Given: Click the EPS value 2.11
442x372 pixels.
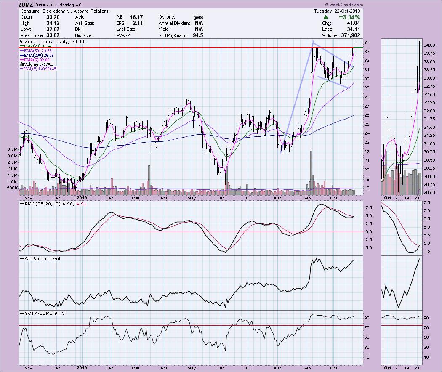Looking at the screenshot, I should (138, 23).
